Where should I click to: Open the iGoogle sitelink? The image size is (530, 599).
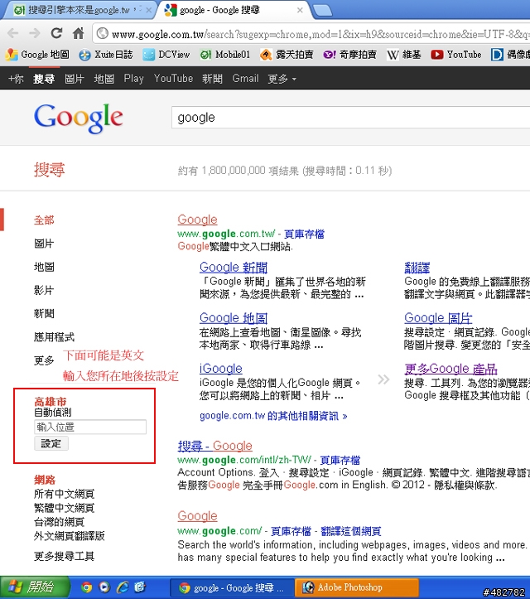221,369
